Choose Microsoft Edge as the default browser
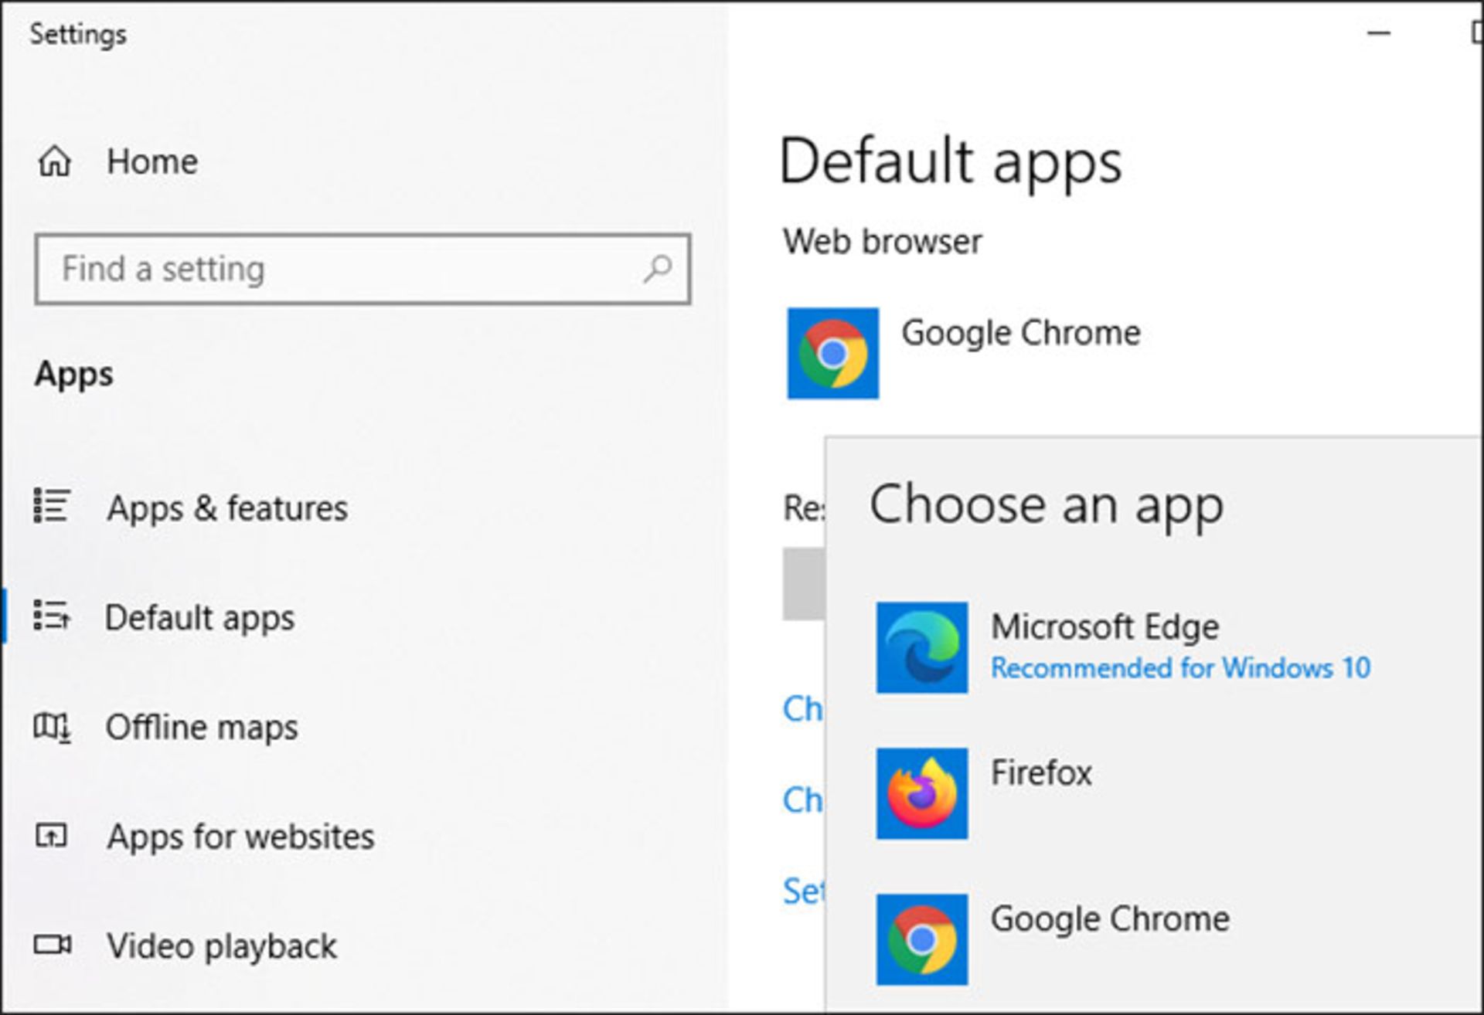Viewport: 1484px width, 1015px height. 1104,626
